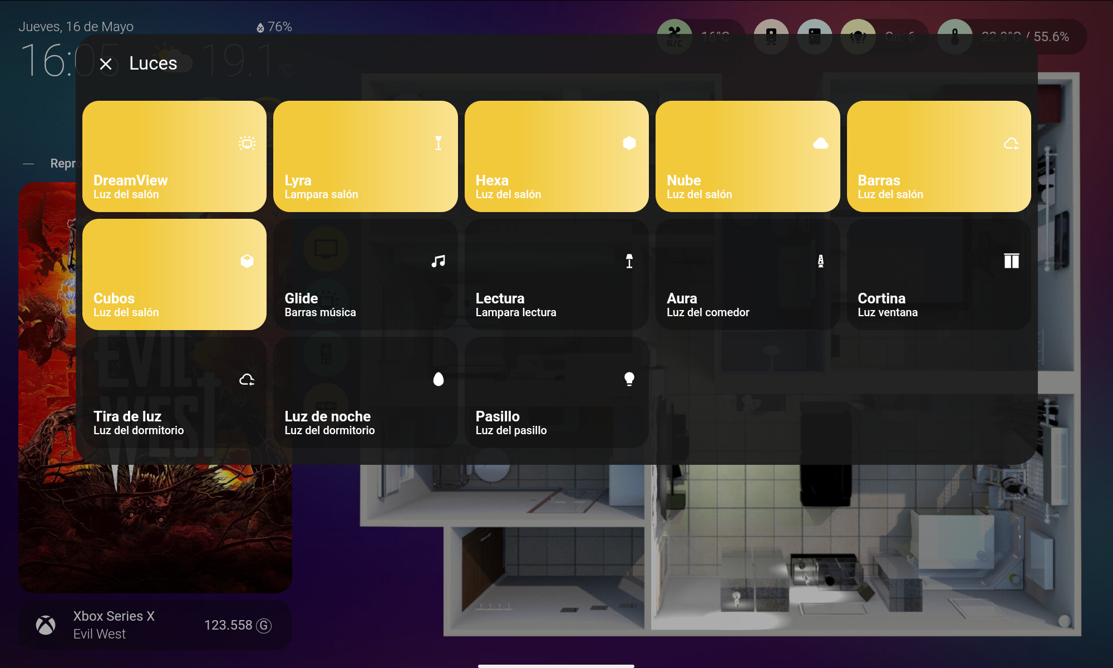Click the Lyra floor lamp icon
This screenshot has height=668, width=1113.
pyautogui.click(x=439, y=143)
